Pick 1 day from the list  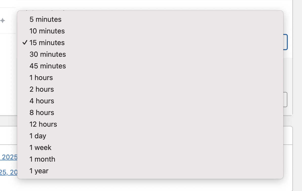(37, 136)
